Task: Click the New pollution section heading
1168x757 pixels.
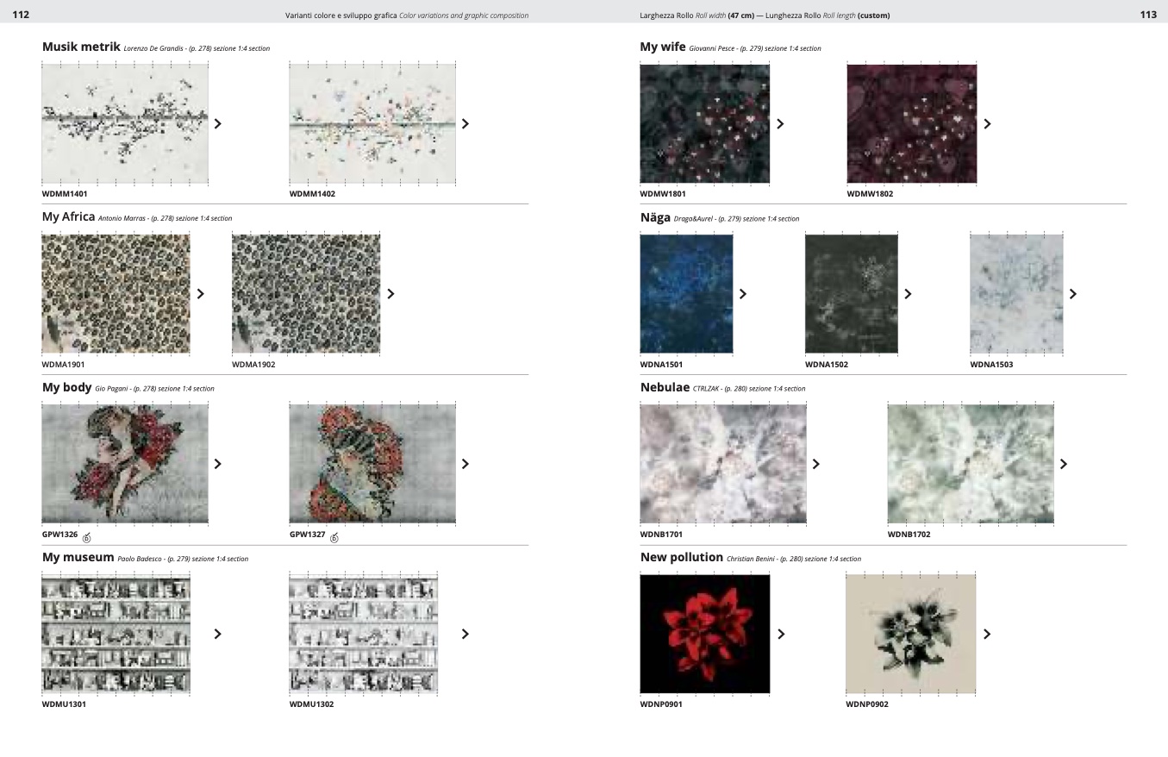Action: 681,558
